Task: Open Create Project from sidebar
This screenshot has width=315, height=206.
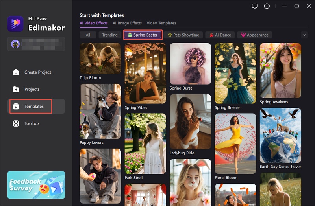Action: [x=36, y=72]
